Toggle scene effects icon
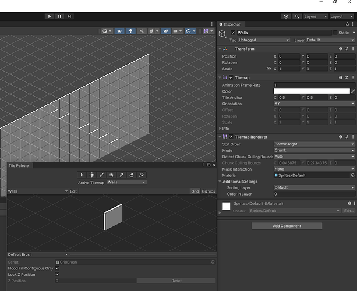 [151, 31]
